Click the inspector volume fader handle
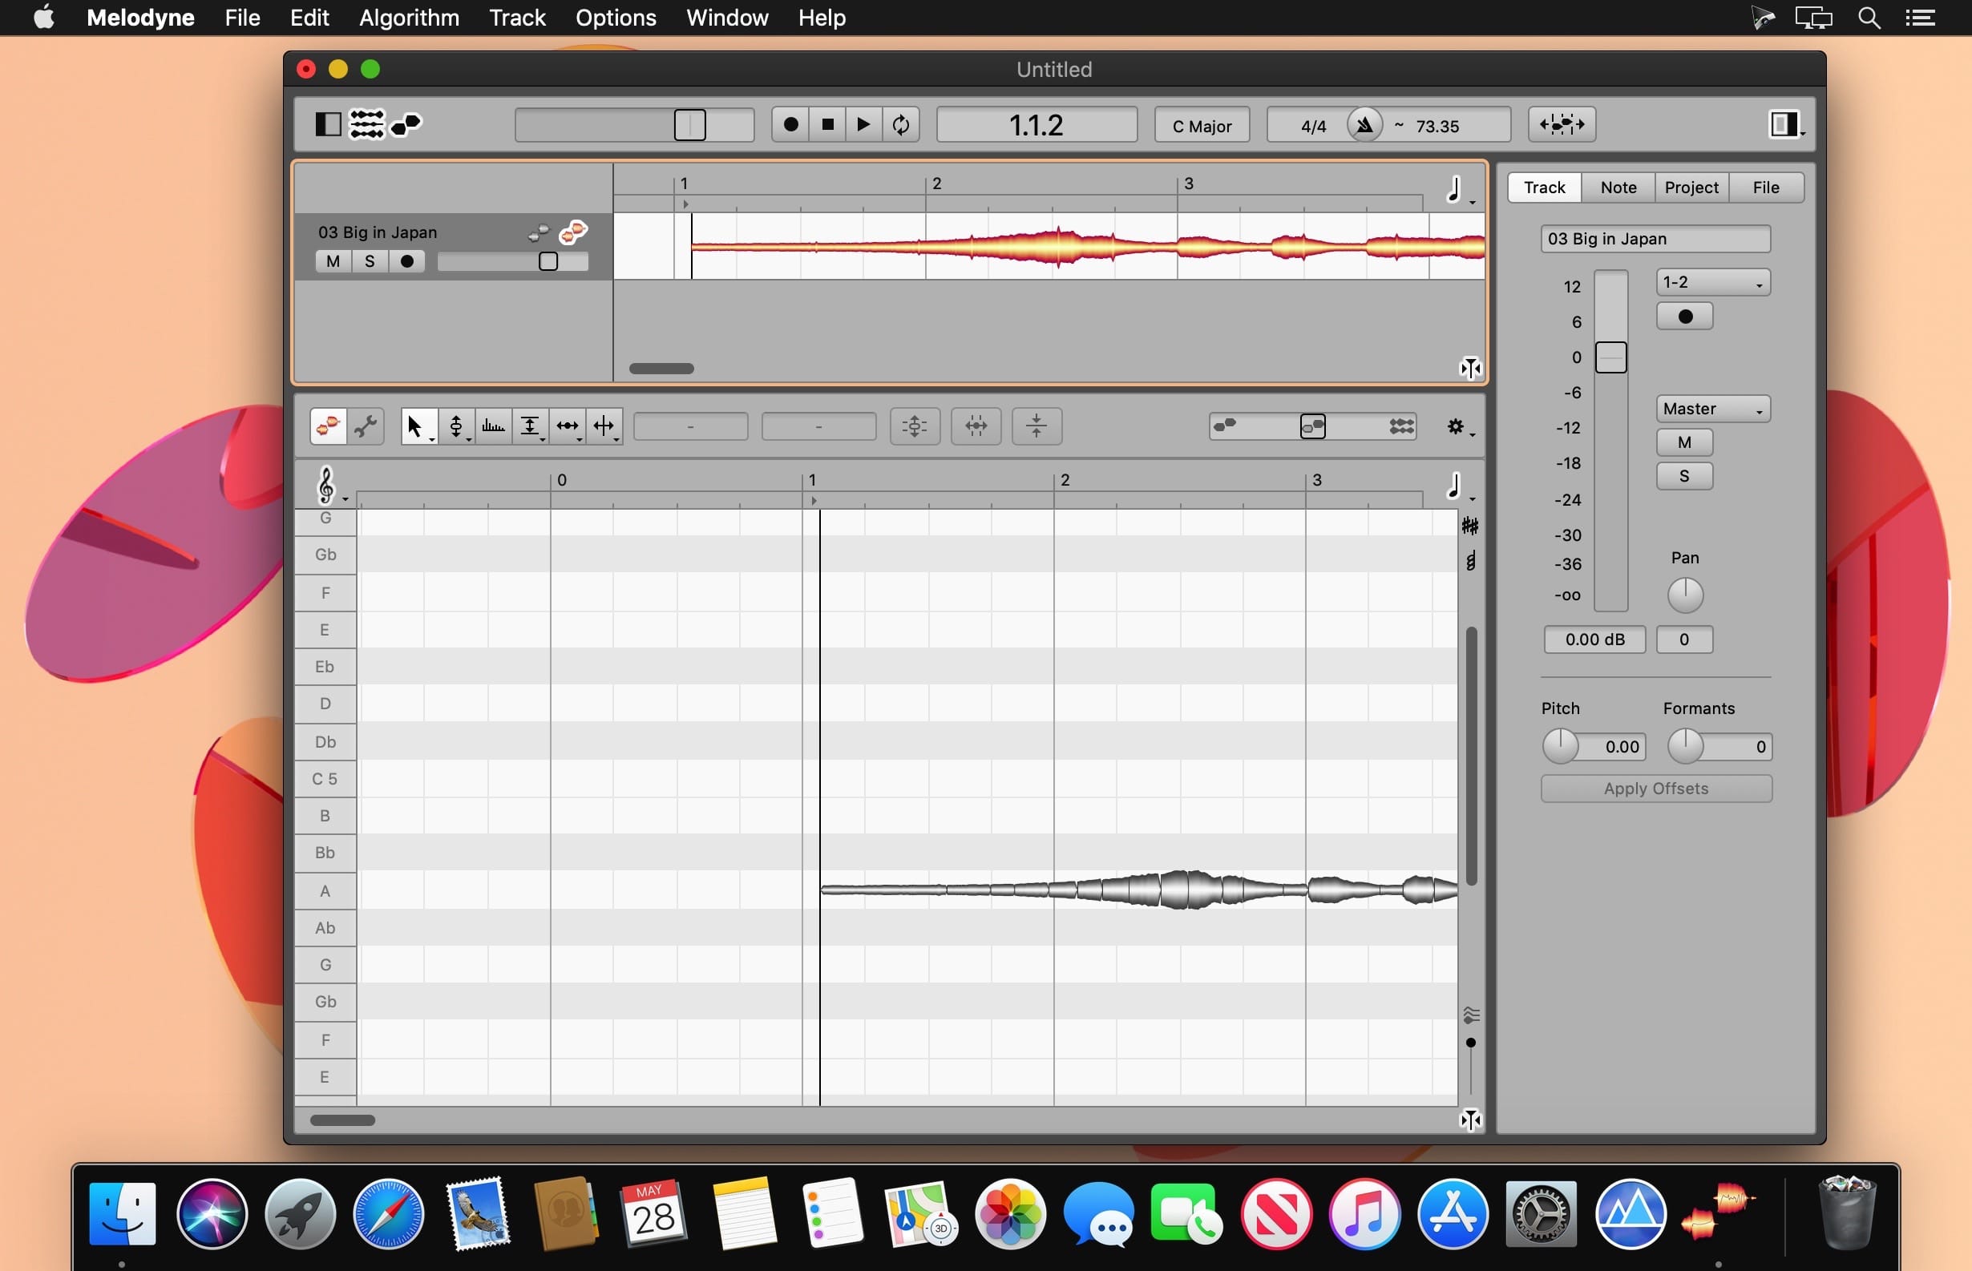1972x1271 pixels. pyautogui.click(x=1610, y=357)
